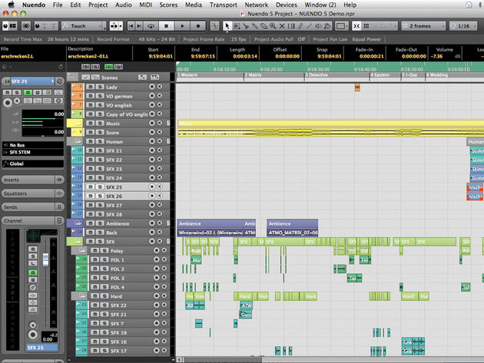
Task: Click the channel volume fader handle
Action: [x=45, y=261]
